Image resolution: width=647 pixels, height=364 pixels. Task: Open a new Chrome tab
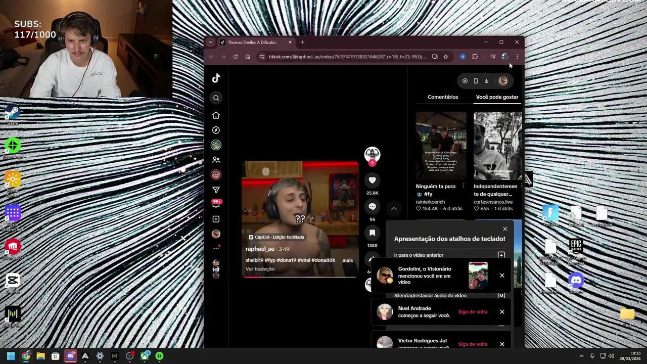point(302,42)
